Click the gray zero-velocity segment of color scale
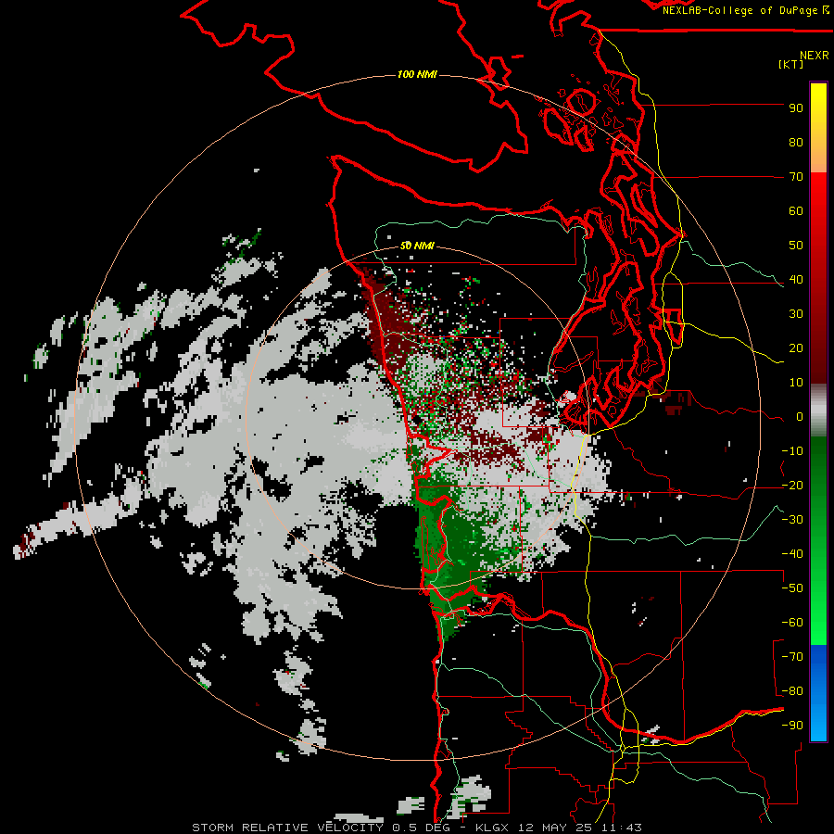This screenshot has width=834, height=834. click(x=818, y=410)
